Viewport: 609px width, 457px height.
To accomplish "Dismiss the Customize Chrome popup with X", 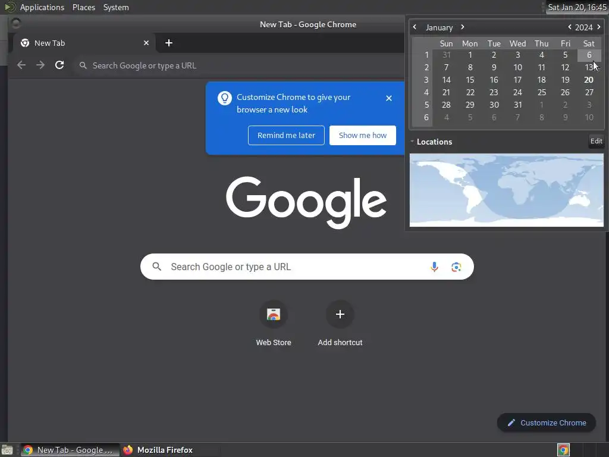I will point(389,98).
